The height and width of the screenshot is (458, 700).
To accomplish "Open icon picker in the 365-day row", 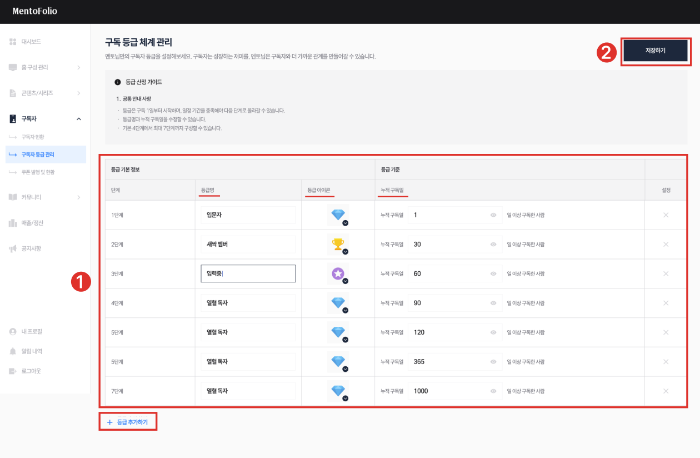I will [x=338, y=361].
